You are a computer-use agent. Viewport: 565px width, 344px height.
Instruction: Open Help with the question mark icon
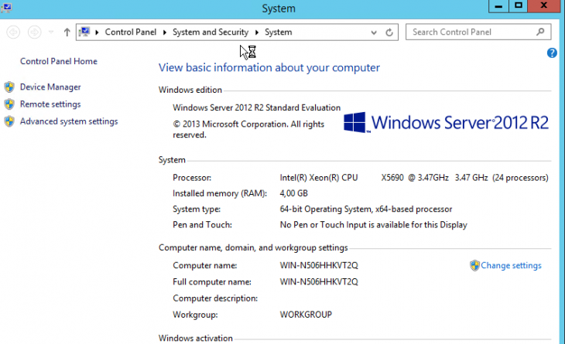(552, 53)
